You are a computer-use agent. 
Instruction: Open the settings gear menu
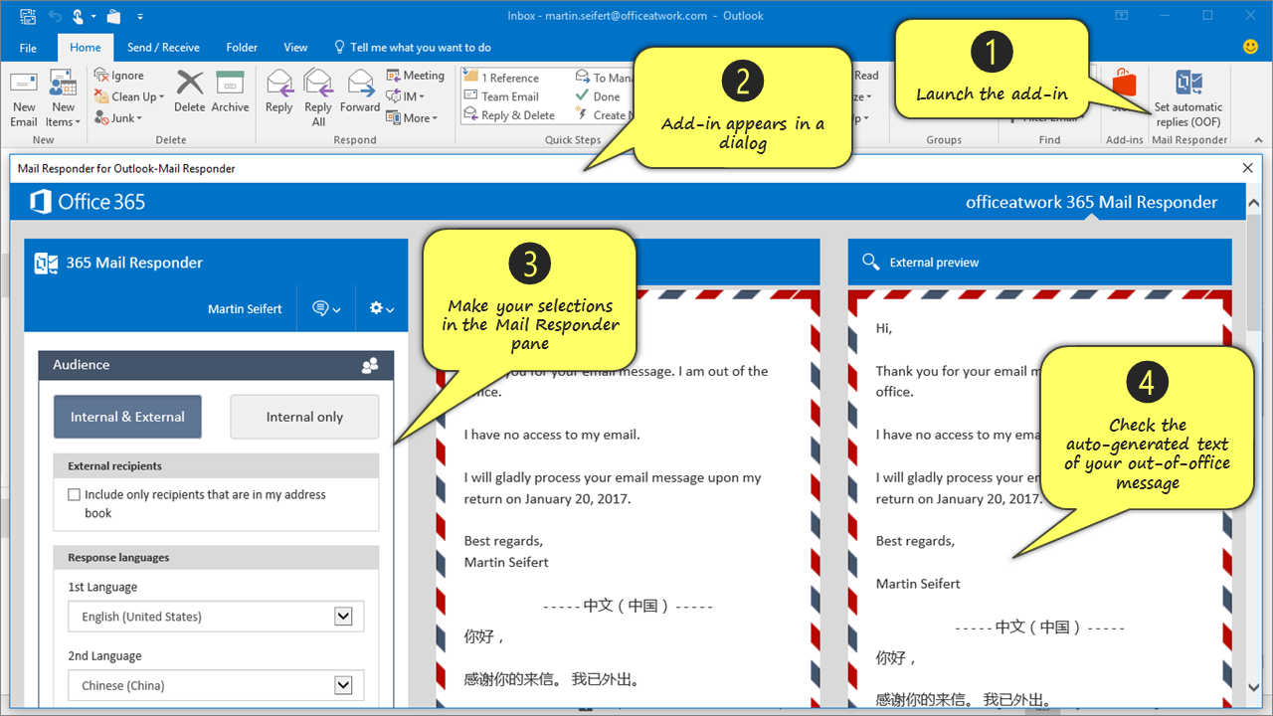[382, 309]
